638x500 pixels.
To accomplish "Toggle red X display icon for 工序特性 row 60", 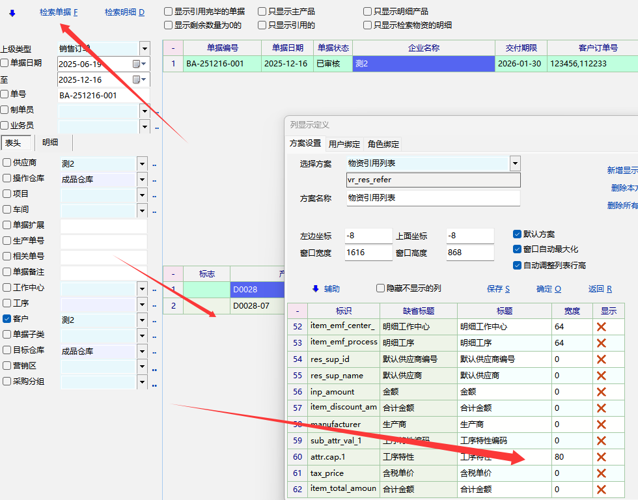I will [x=601, y=457].
